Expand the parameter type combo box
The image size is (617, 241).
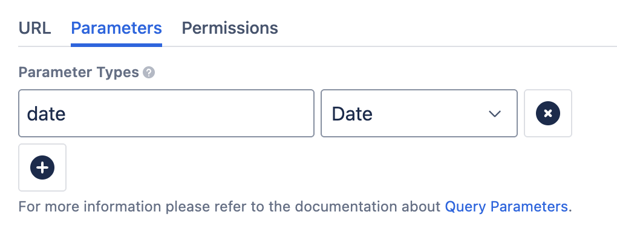[419, 113]
